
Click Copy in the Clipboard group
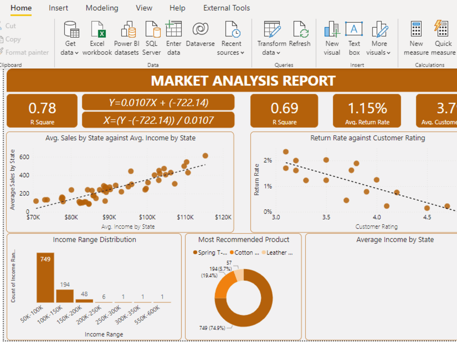tap(11, 39)
